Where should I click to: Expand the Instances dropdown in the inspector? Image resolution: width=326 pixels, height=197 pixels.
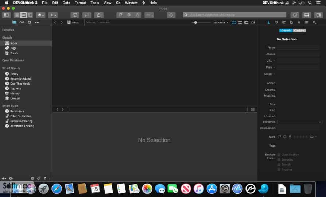pos(300,122)
